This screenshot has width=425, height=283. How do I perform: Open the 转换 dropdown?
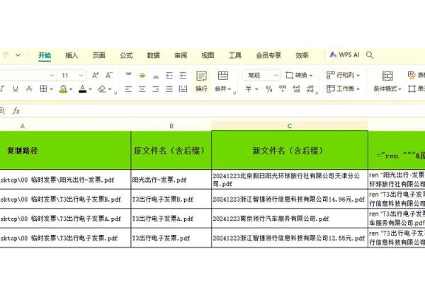[x=299, y=75]
